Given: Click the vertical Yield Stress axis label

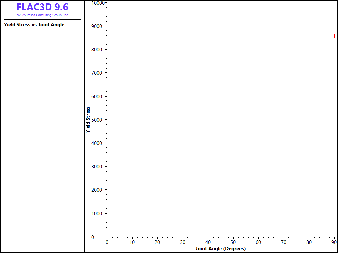Looking at the screenshot, I should (88, 120).
